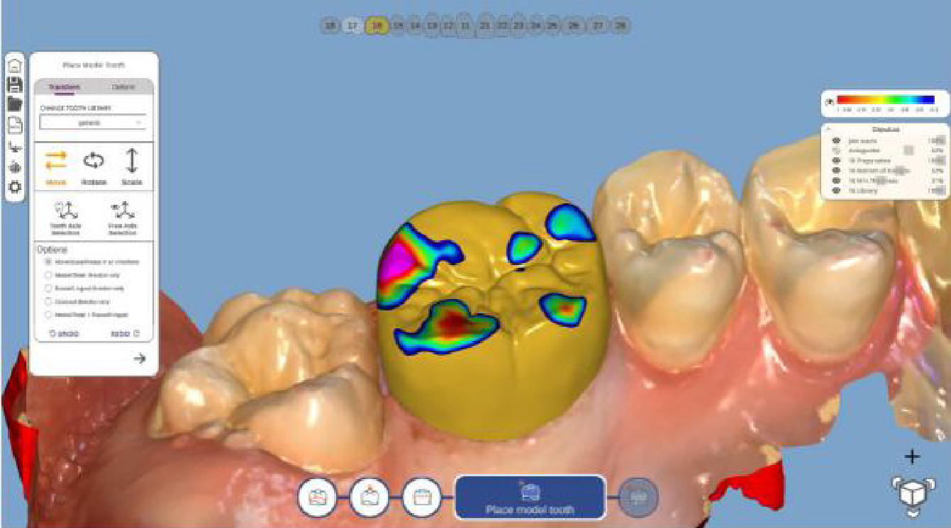Screen dimensions: 951x528
Task: Choose Tooth Axis selection icon
Action: tap(65, 218)
